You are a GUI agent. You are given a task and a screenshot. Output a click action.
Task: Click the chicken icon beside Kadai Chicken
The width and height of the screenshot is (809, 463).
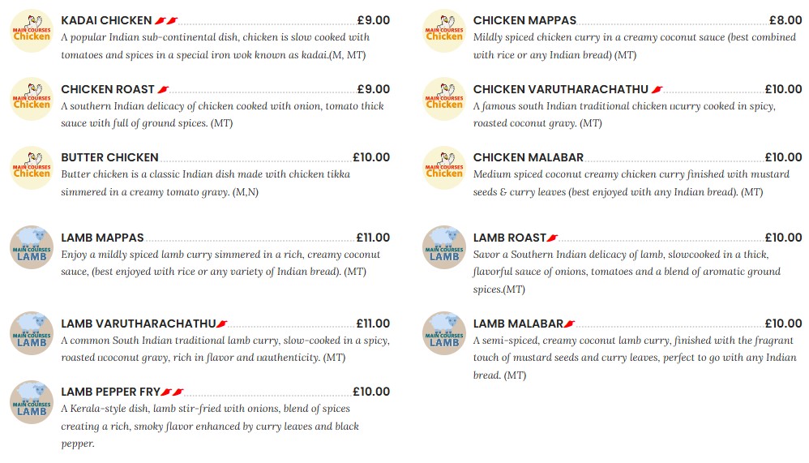(32, 31)
